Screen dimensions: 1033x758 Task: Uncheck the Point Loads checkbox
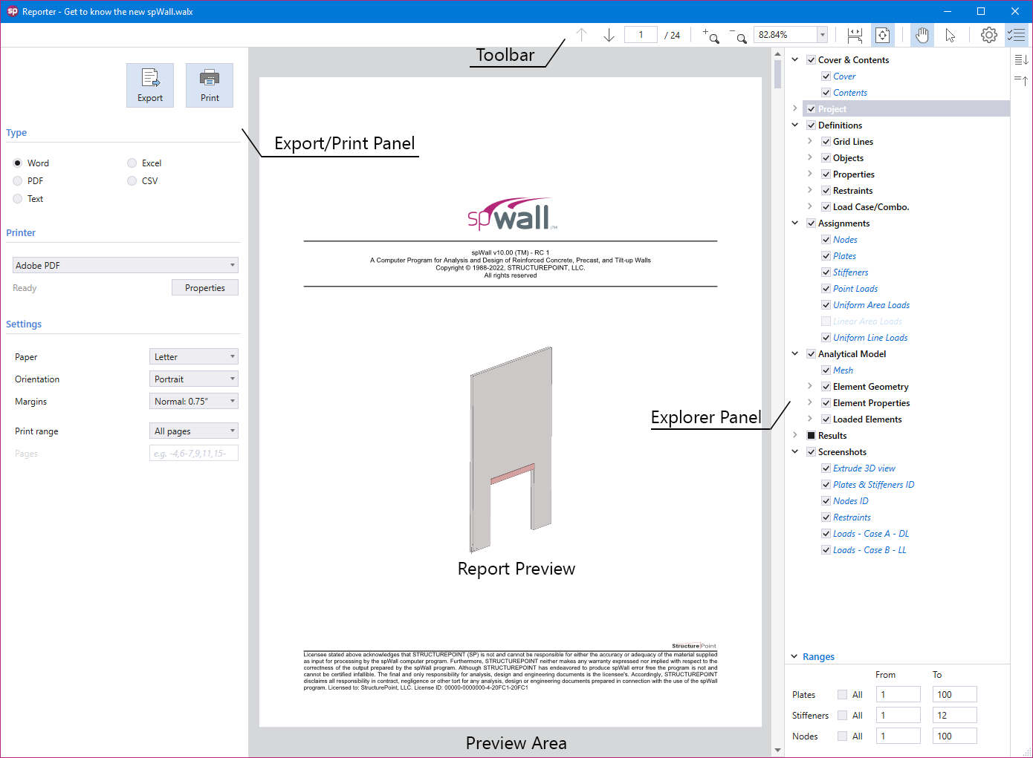click(826, 289)
